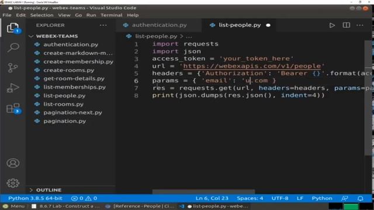Open editor More Actions ellipsis
The height and width of the screenshot is (210, 374).
360,25
